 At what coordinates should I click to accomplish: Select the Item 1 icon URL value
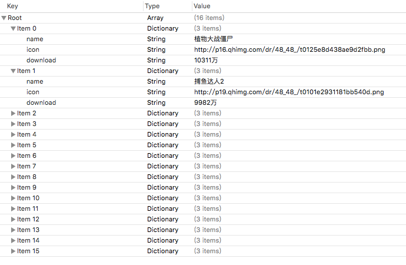289,92
